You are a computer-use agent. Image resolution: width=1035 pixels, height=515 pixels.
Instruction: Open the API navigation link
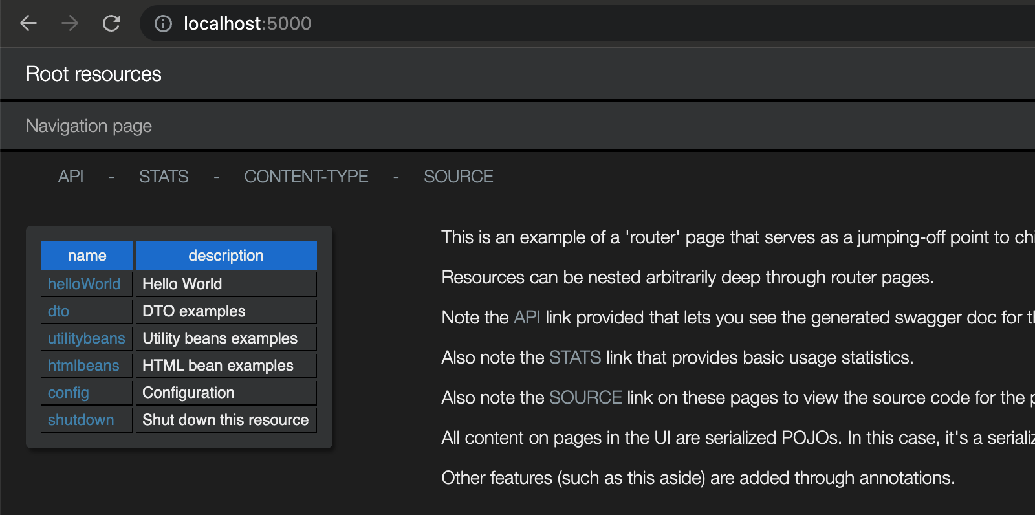[x=71, y=177]
